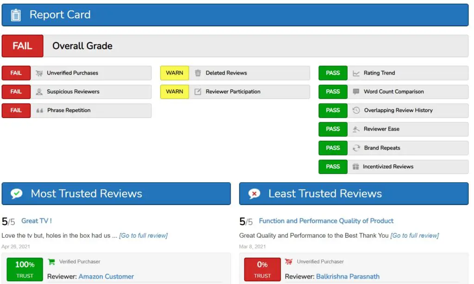Image resolution: width=474 pixels, height=284 pixels.
Task: Select the Unverified Purchases label text
Action: (72, 73)
